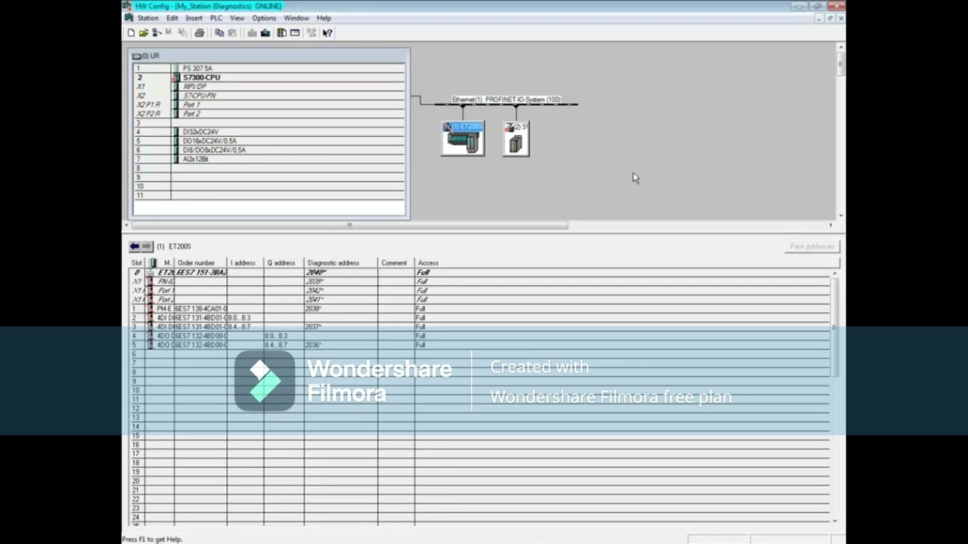Viewport: 968px width, 544px height.
Task: Click the Copy toolbar icon
Action: (219, 32)
